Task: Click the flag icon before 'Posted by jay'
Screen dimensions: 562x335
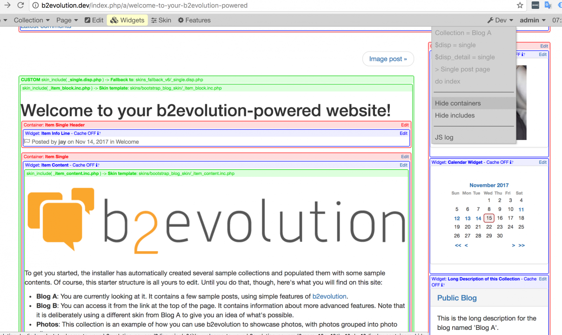Action: tap(27, 141)
